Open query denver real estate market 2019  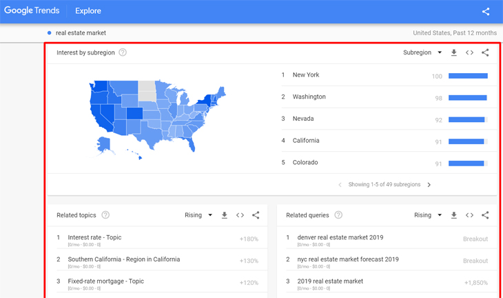pos(340,237)
